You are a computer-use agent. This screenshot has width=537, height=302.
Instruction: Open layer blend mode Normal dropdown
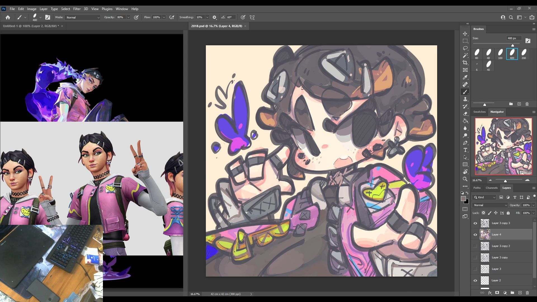point(490,205)
